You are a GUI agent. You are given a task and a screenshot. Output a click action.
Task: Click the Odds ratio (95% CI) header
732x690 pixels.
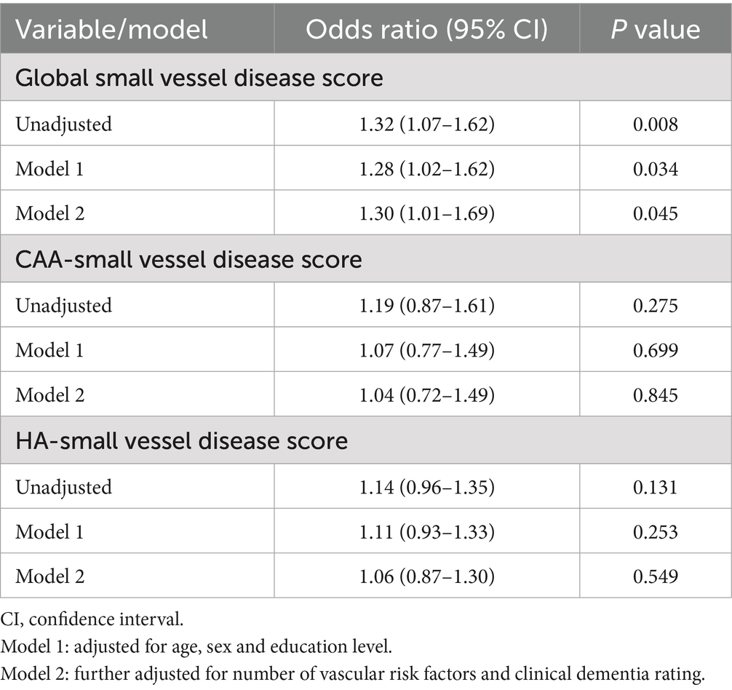[x=426, y=29]
